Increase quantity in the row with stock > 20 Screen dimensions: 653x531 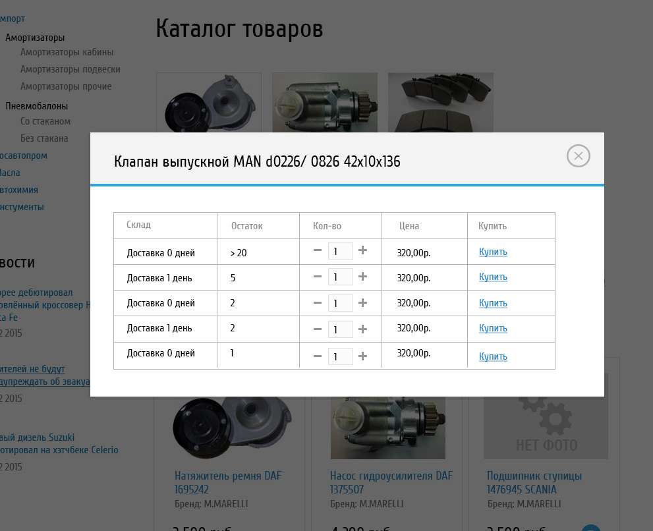click(x=362, y=250)
